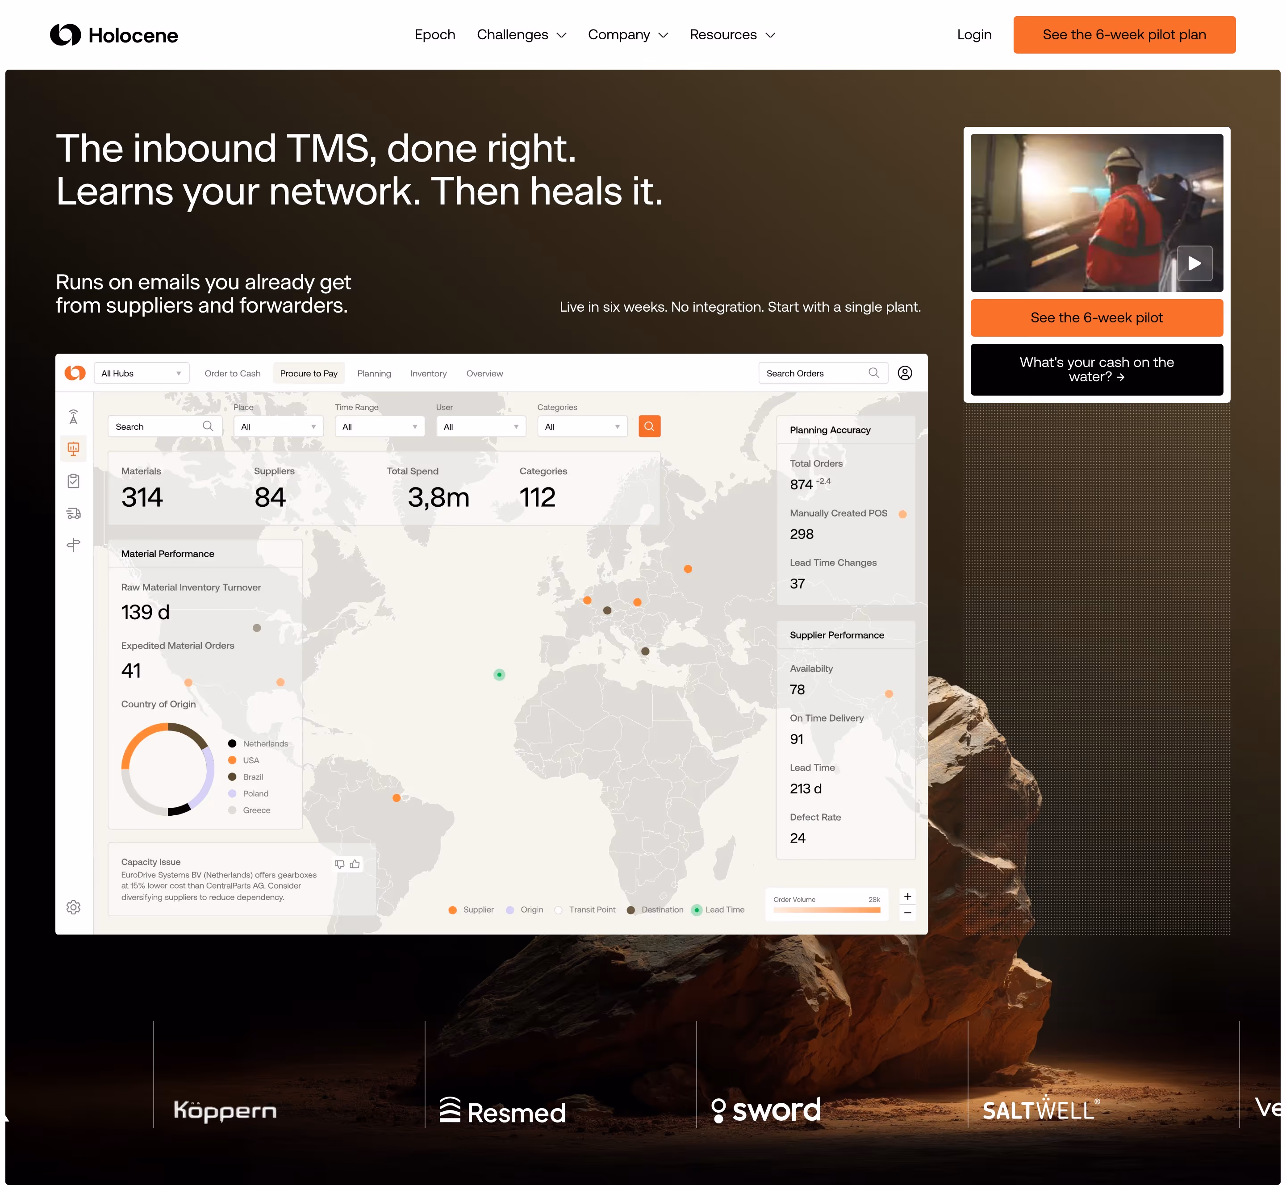Screen dimensions: 1286x1185
Task: Expand the Challenges menu
Action: [x=522, y=35]
